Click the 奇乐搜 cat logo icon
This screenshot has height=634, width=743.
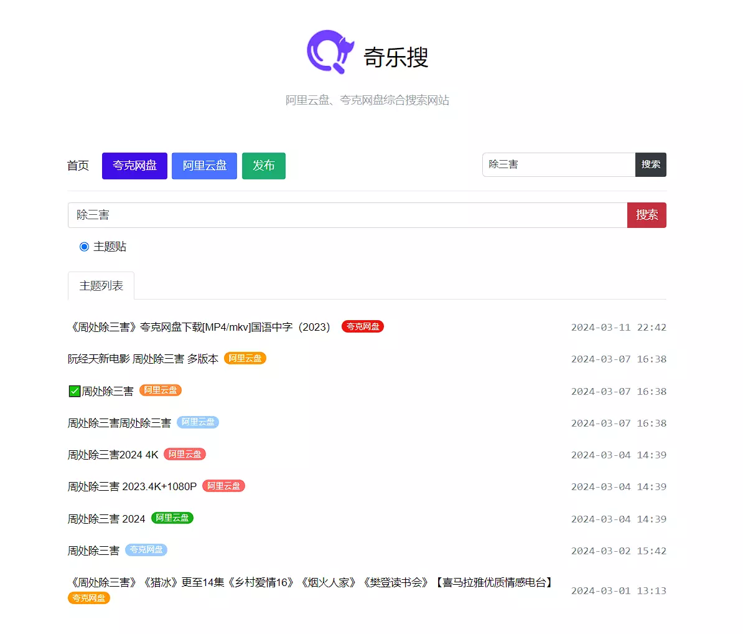[x=330, y=52]
